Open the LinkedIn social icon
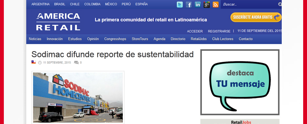Viewport: 307px width, 124px height. pyautogui.click(x=198, y=4)
